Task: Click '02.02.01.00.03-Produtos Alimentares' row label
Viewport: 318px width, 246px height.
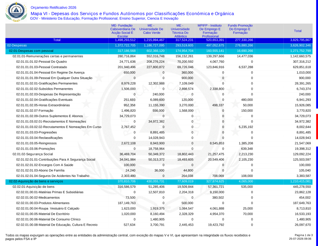Action: (x=43, y=203)
